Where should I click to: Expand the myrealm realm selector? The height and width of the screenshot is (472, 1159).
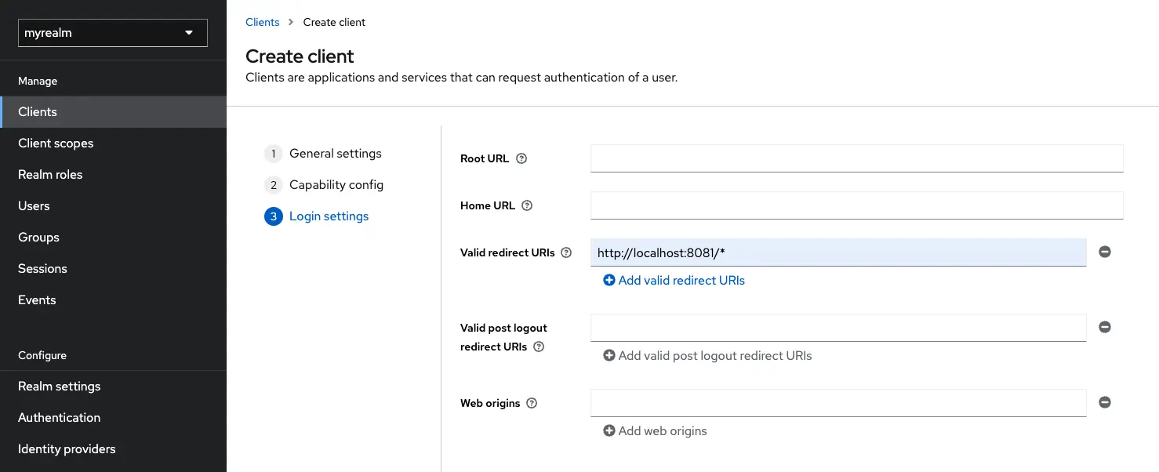(112, 32)
